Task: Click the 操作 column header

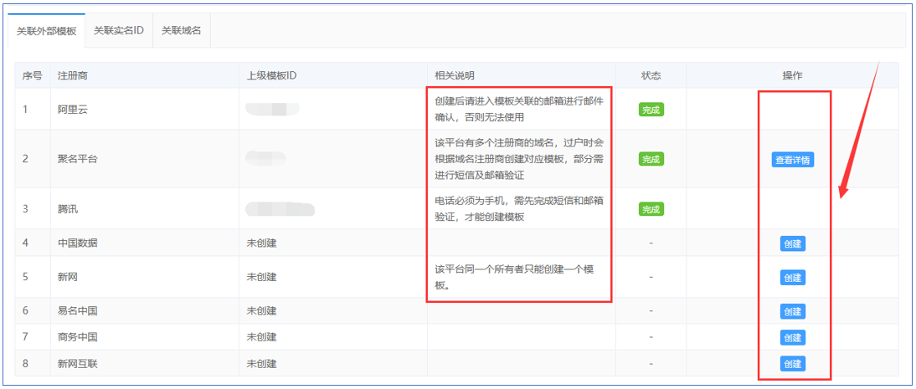Action: [x=792, y=76]
